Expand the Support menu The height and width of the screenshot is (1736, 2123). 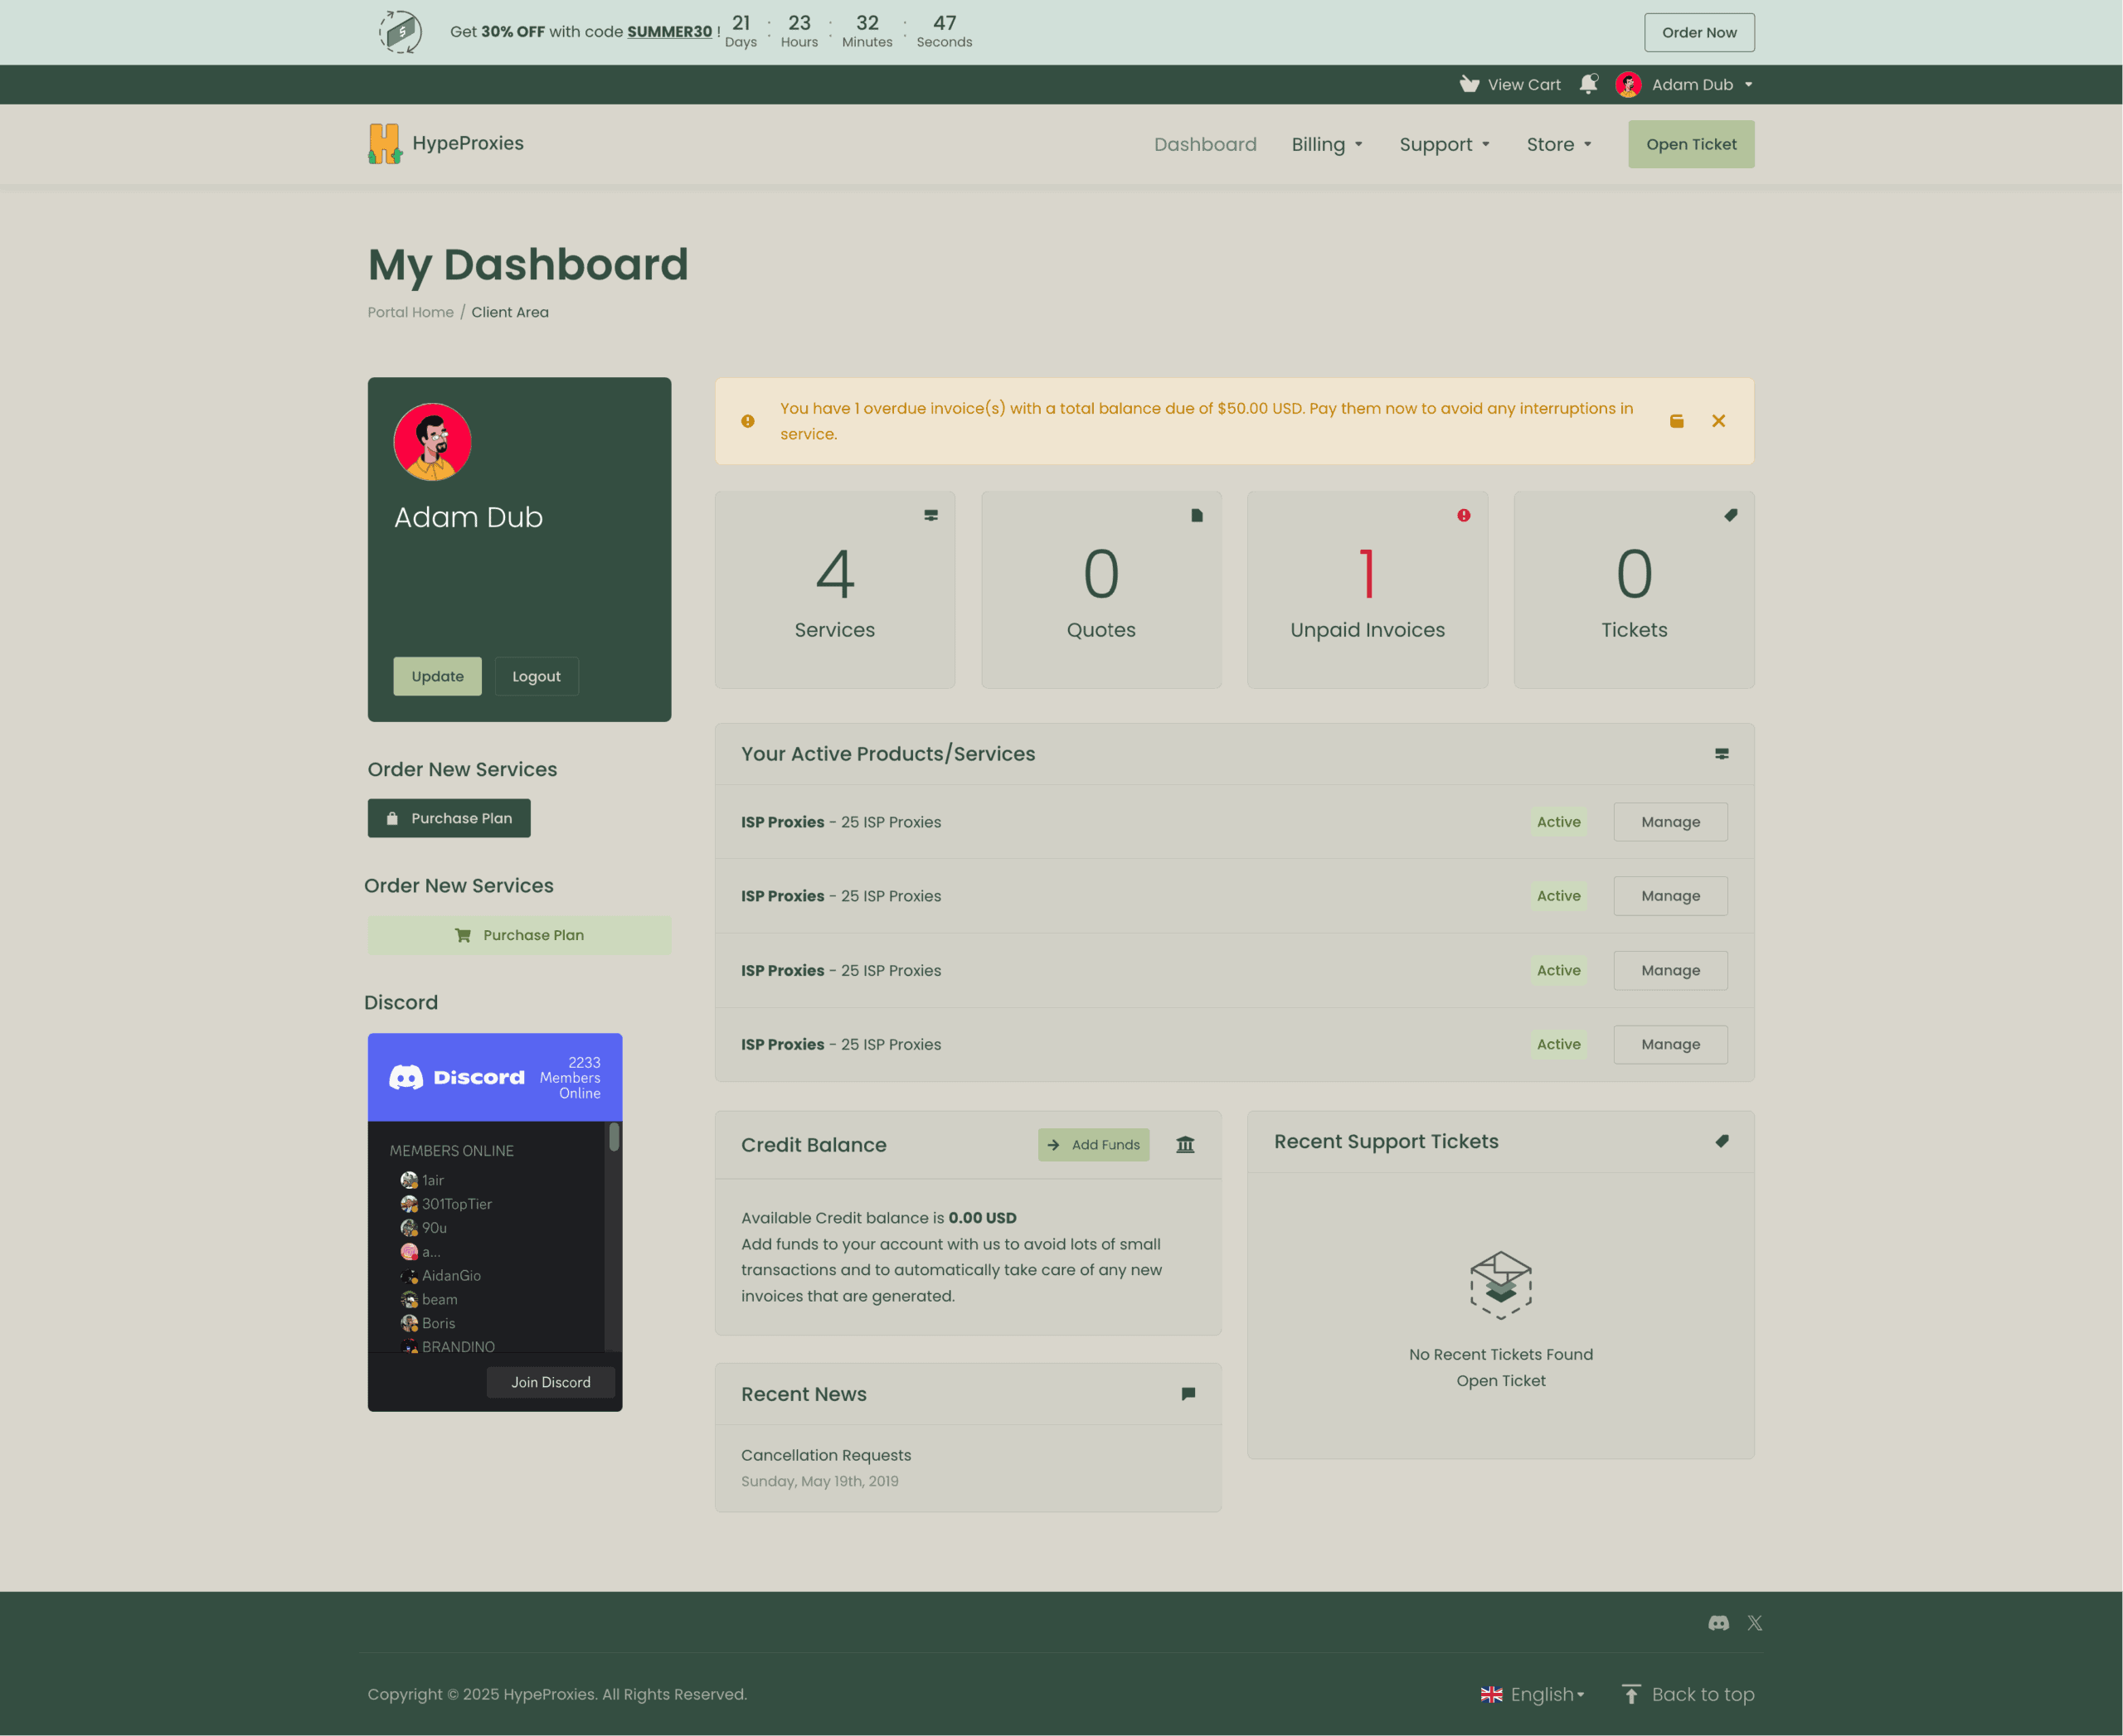coord(1445,144)
